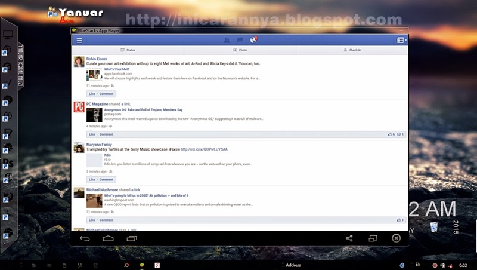The image size is (477, 270).
Task: Select the Check In tab
Action: click(352, 50)
